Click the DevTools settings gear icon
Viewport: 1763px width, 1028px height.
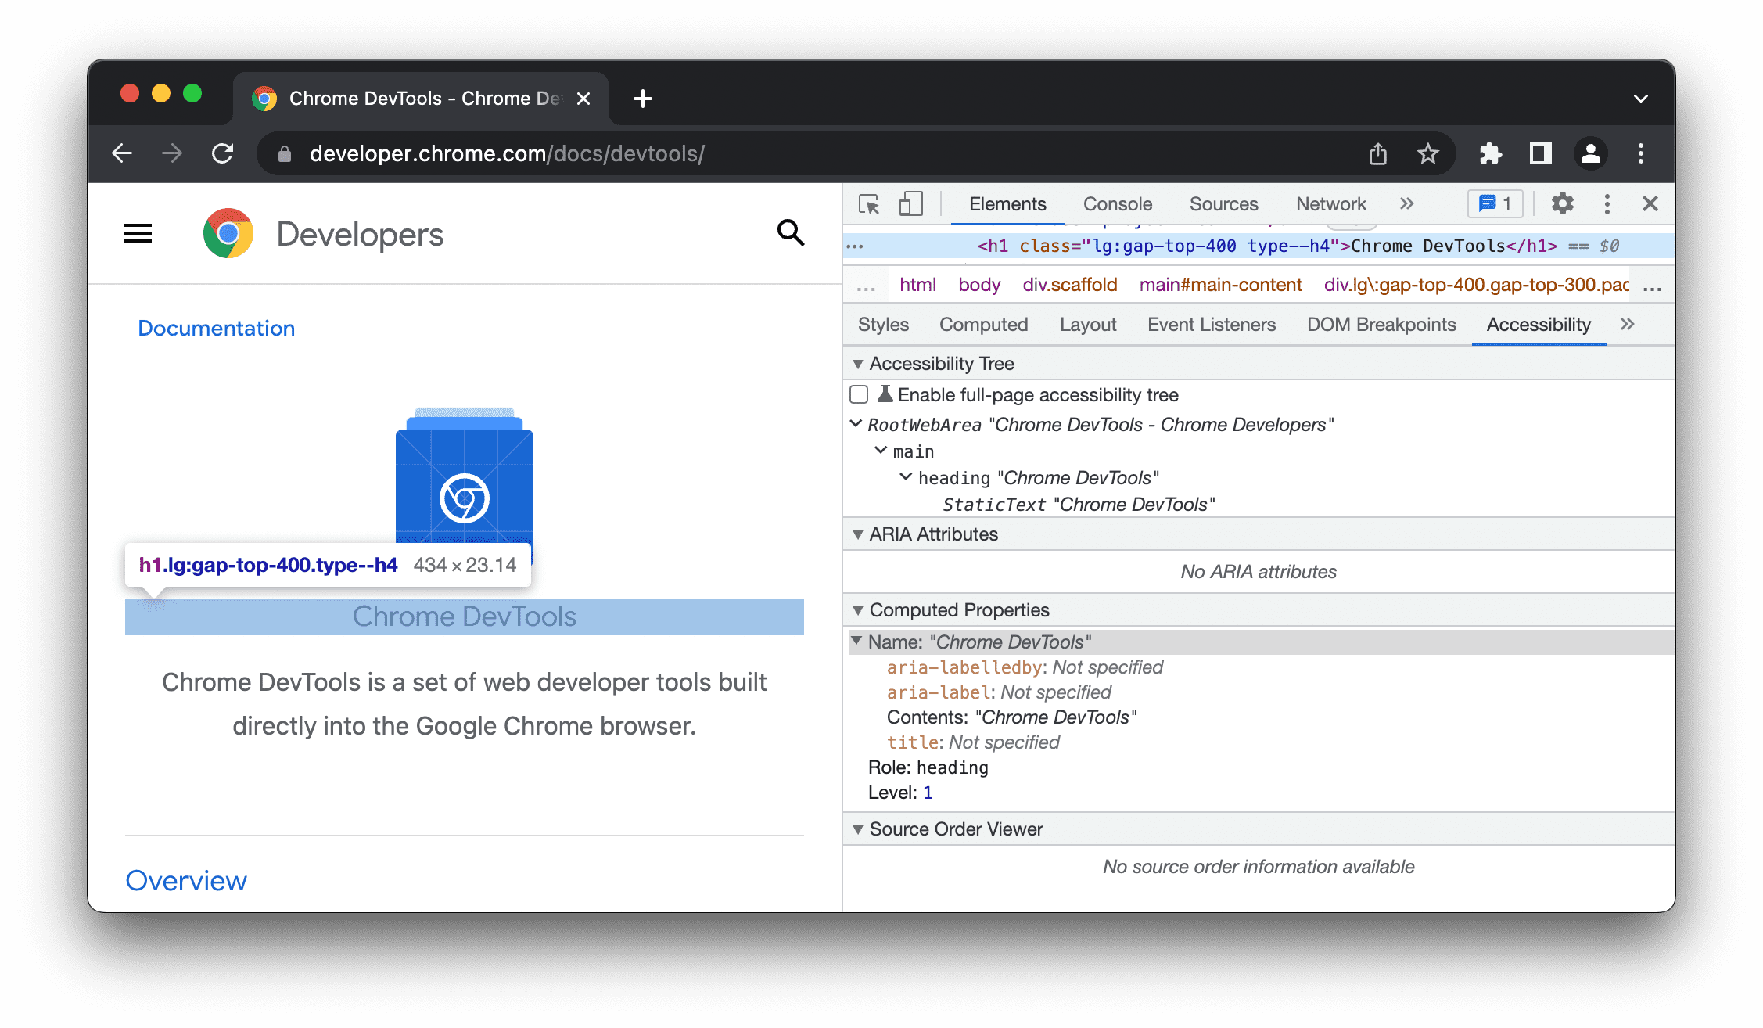coord(1562,204)
